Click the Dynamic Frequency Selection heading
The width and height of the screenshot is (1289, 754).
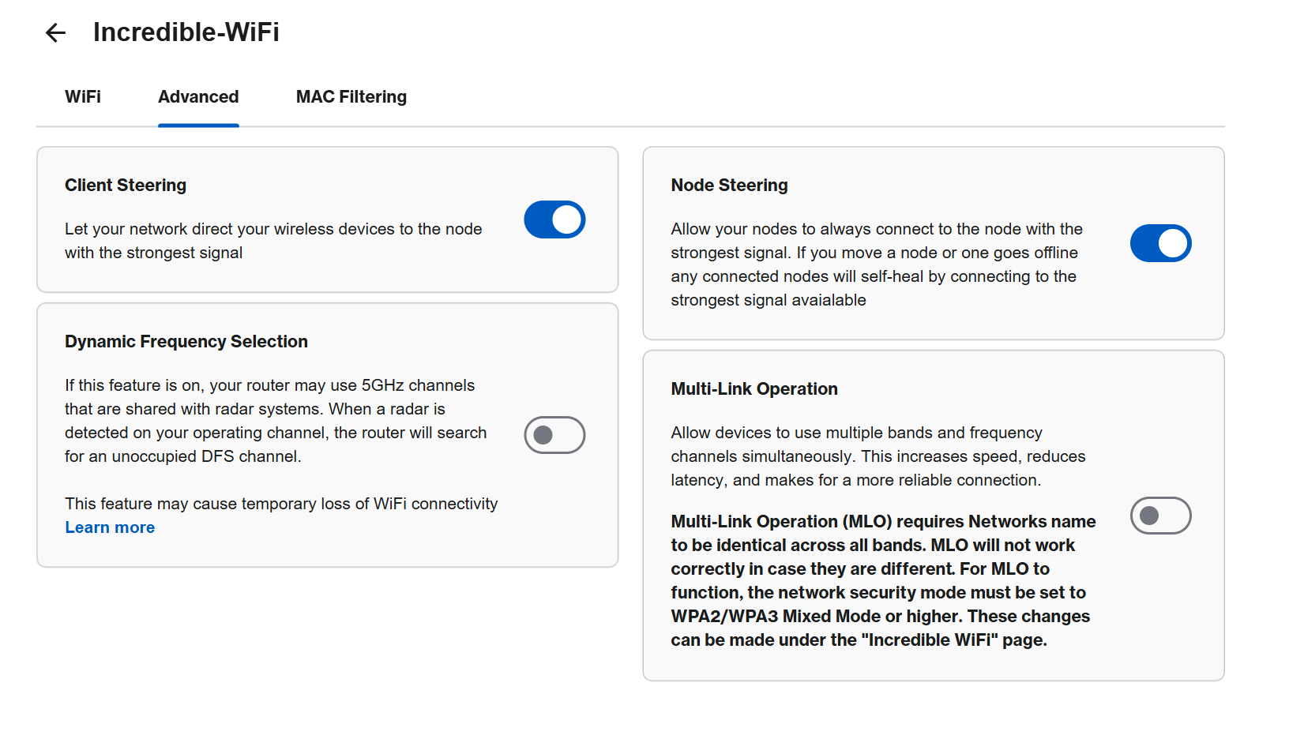tap(186, 342)
